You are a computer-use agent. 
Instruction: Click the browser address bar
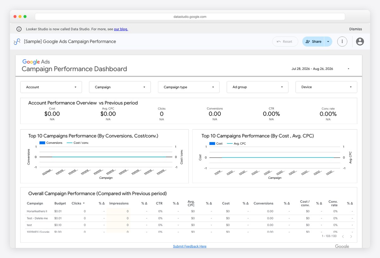pos(190,16)
